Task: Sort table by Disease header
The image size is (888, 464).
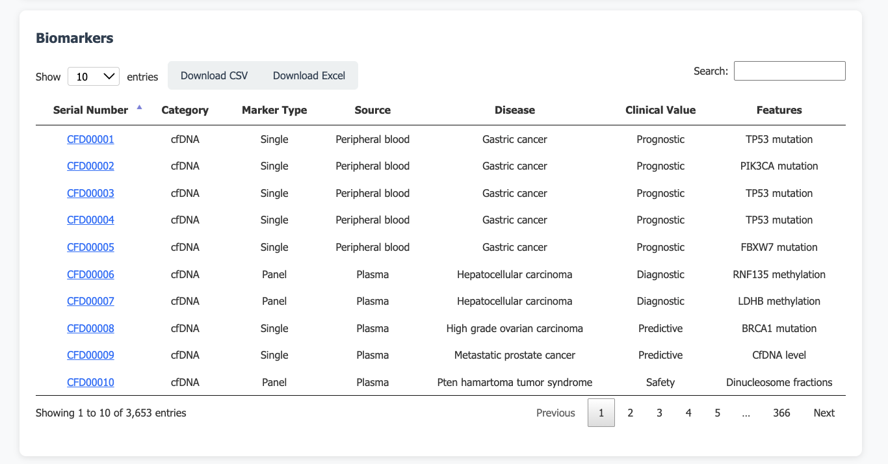Action: [x=515, y=110]
